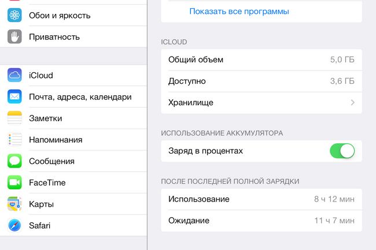Select the FaceTime camera icon
Viewport: 376px width, 250px height.
click(x=14, y=182)
